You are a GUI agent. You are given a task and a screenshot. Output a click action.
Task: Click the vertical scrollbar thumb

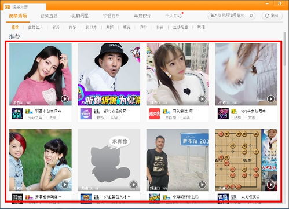pos(285,49)
